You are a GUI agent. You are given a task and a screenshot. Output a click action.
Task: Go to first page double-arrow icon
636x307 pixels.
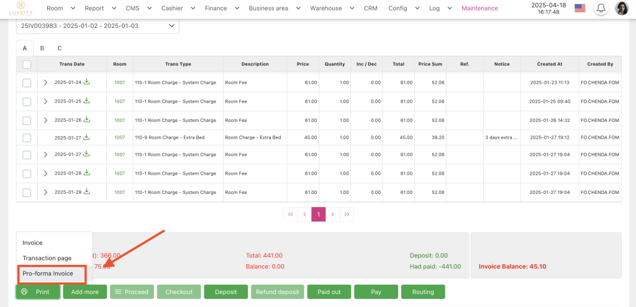290,214
